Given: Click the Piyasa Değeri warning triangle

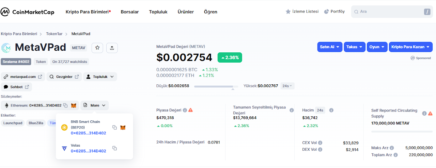Looking at the screenshot, I should 190,110.
